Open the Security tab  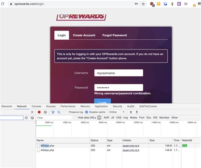coord(117,106)
